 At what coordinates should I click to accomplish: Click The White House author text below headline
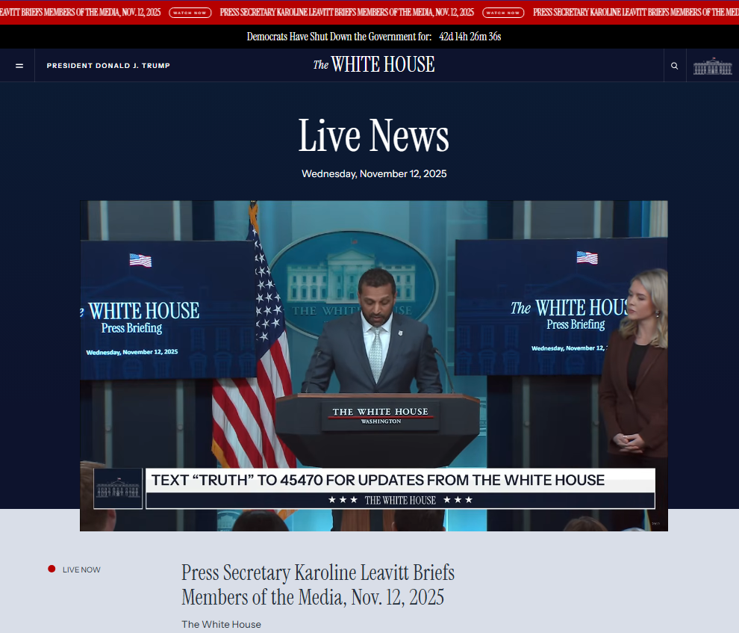pos(221,624)
